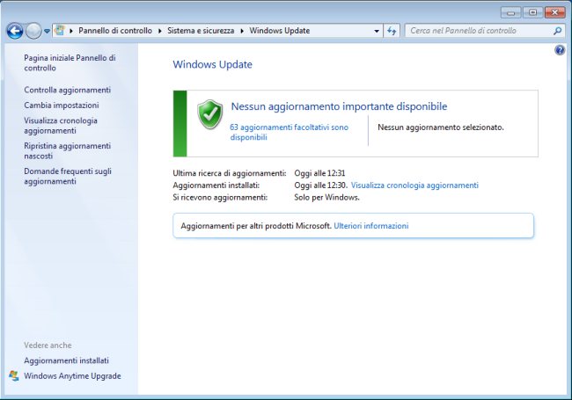572x400 pixels.
Task: Click the Control Panel icon in address bar
Action: (x=60, y=31)
